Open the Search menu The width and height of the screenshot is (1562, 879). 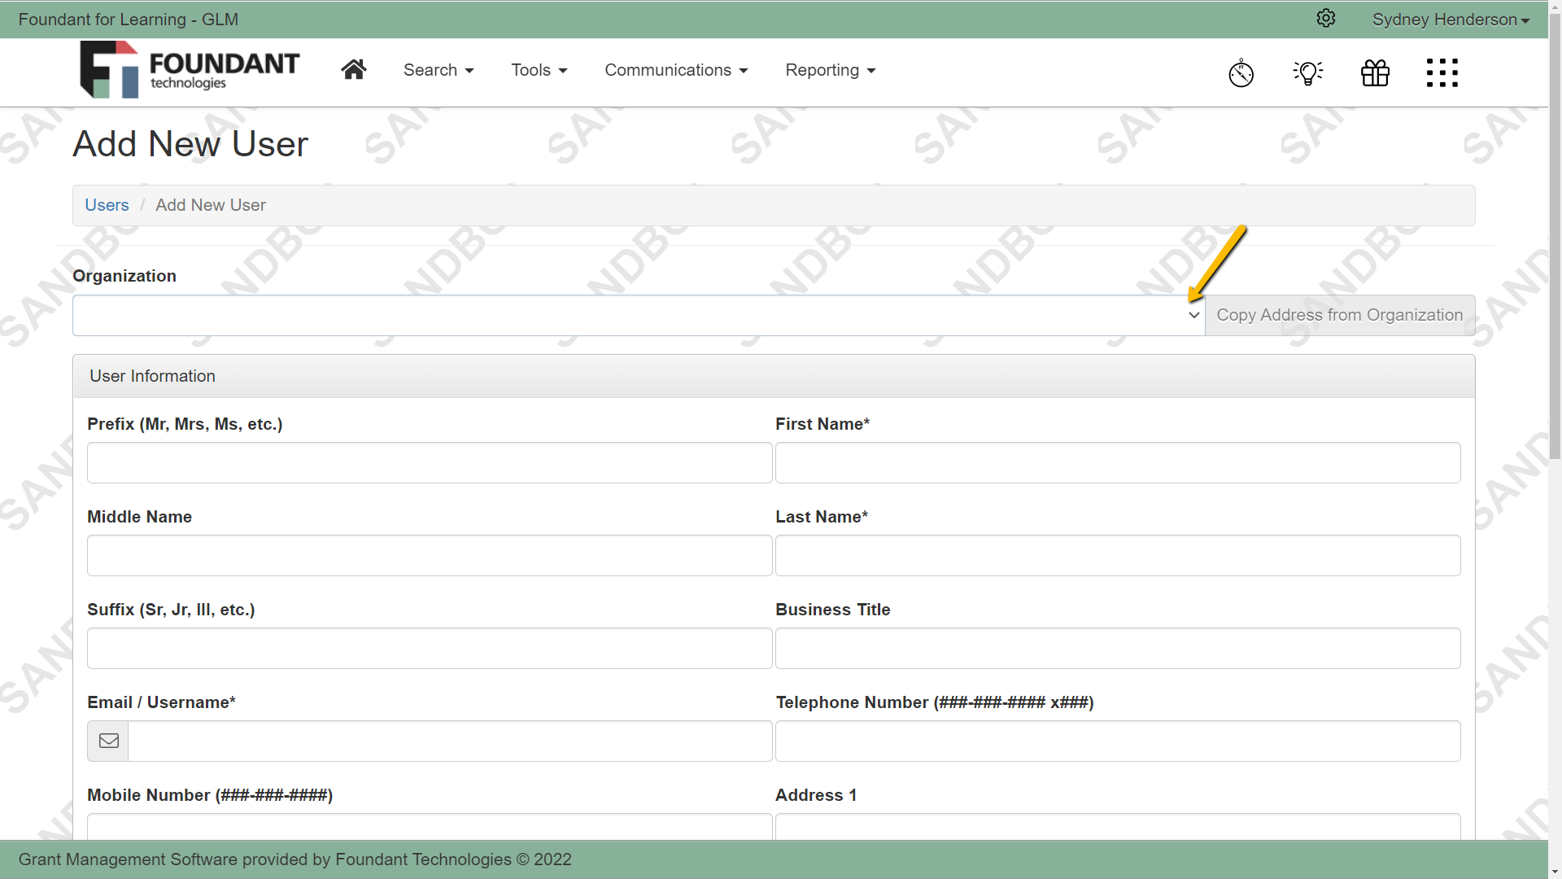tap(438, 70)
